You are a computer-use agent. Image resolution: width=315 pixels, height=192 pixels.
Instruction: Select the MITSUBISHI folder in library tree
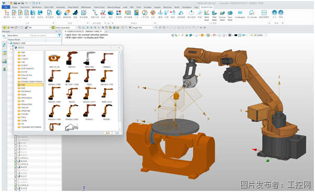(25, 98)
